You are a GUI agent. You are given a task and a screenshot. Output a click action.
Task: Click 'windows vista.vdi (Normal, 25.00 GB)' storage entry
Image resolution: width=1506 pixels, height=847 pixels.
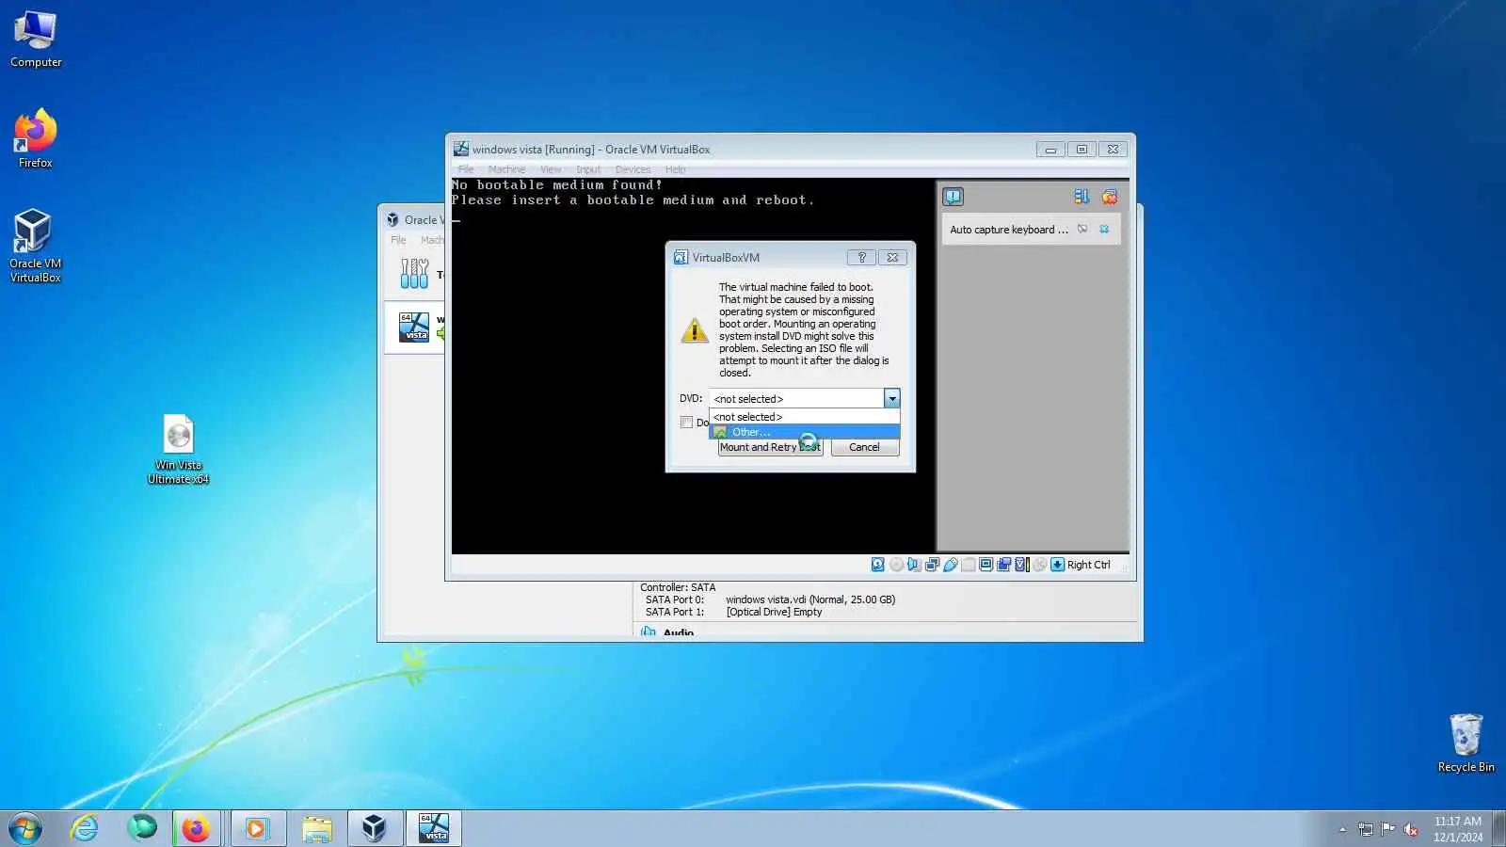pyautogui.click(x=810, y=599)
